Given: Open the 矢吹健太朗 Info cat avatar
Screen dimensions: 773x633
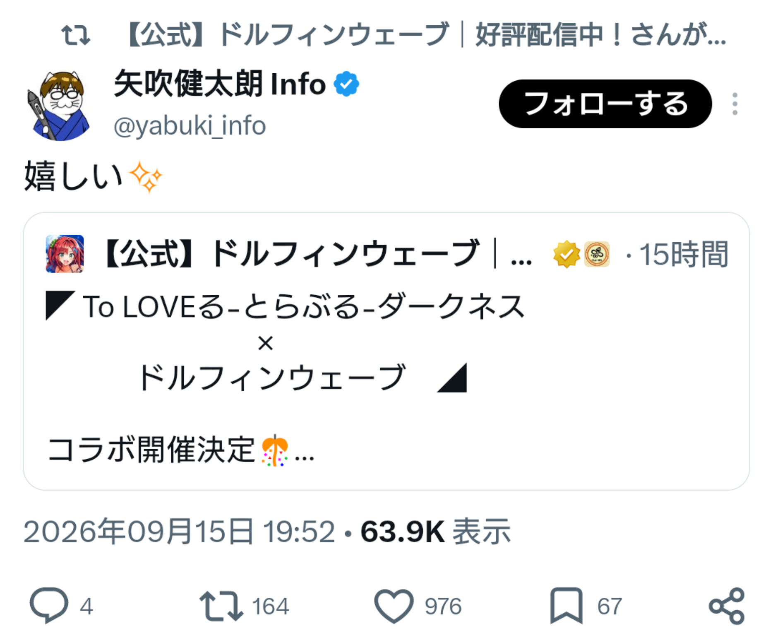Looking at the screenshot, I should pyautogui.click(x=58, y=106).
